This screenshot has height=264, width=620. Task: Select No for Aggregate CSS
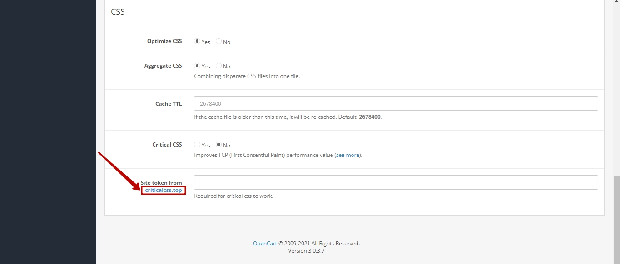click(218, 66)
